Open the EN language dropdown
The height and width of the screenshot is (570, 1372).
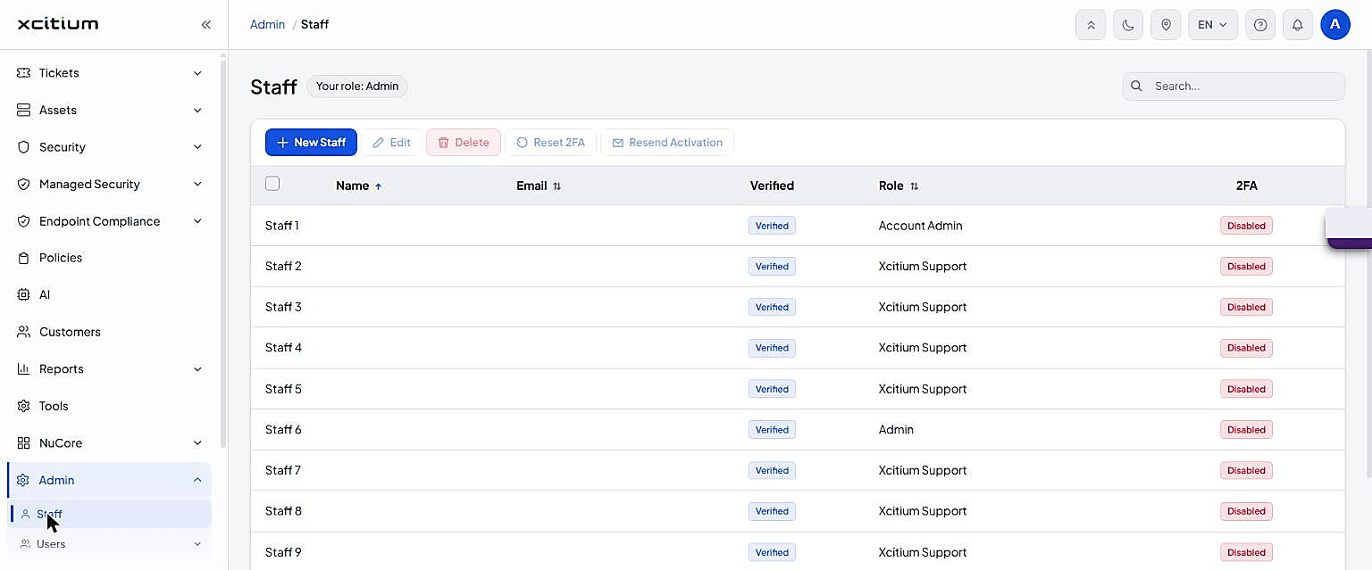[x=1213, y=25]
